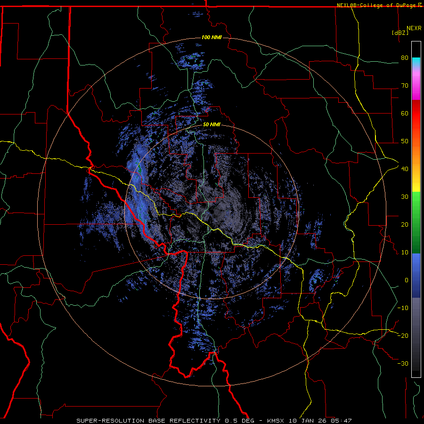This screenshot has height=424, width=424.
Task: Click the green segment of color bar
Action: [x=416, y=222]
